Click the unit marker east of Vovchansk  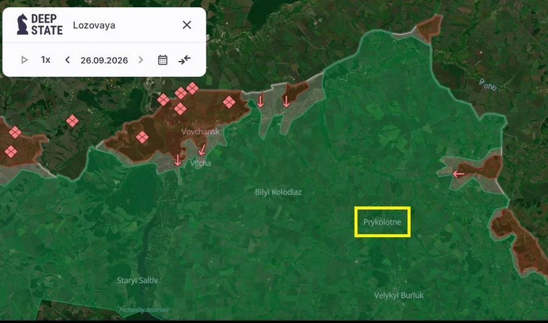pyautogui.click(x=229, y=102)
